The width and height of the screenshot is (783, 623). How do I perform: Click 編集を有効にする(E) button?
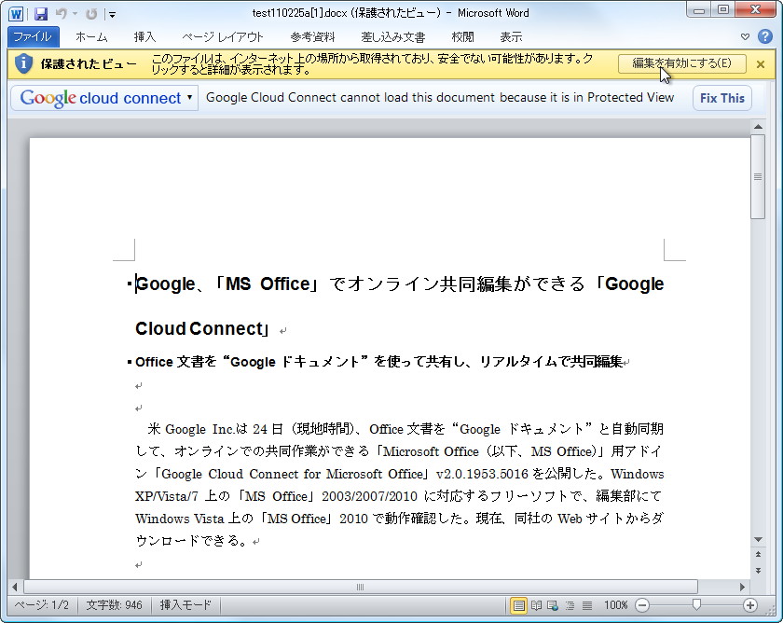coord(681,63)
